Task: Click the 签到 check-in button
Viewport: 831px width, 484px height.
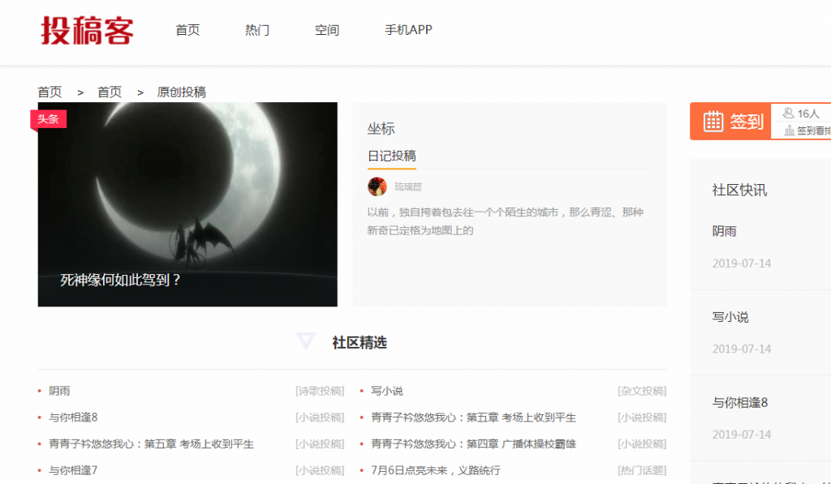Action: pyautogui.click(x=730, y=122)
